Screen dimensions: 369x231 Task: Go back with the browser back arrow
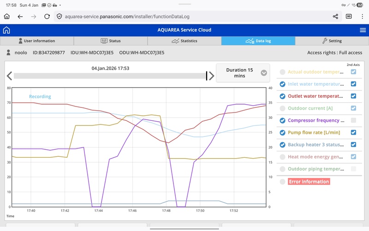pyautogui.click(x=20, y=16)
